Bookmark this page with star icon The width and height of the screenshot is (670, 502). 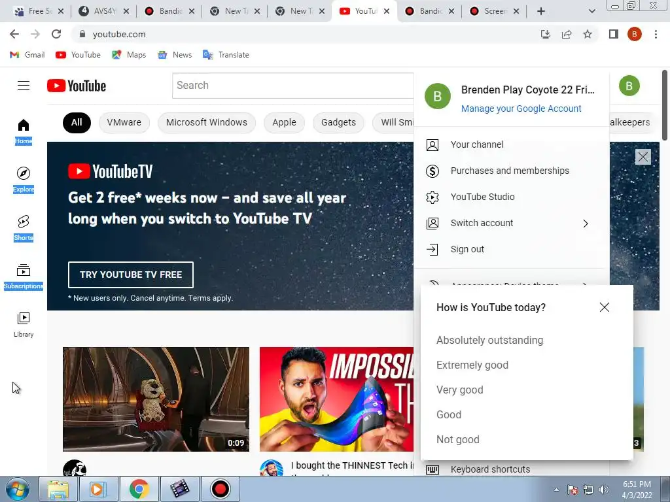pyautogui.click(x=588, y=34)
